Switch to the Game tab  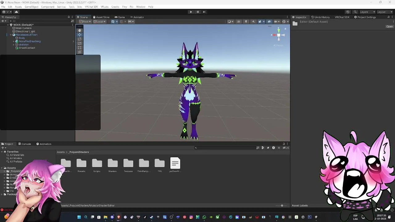pos(120,17)
